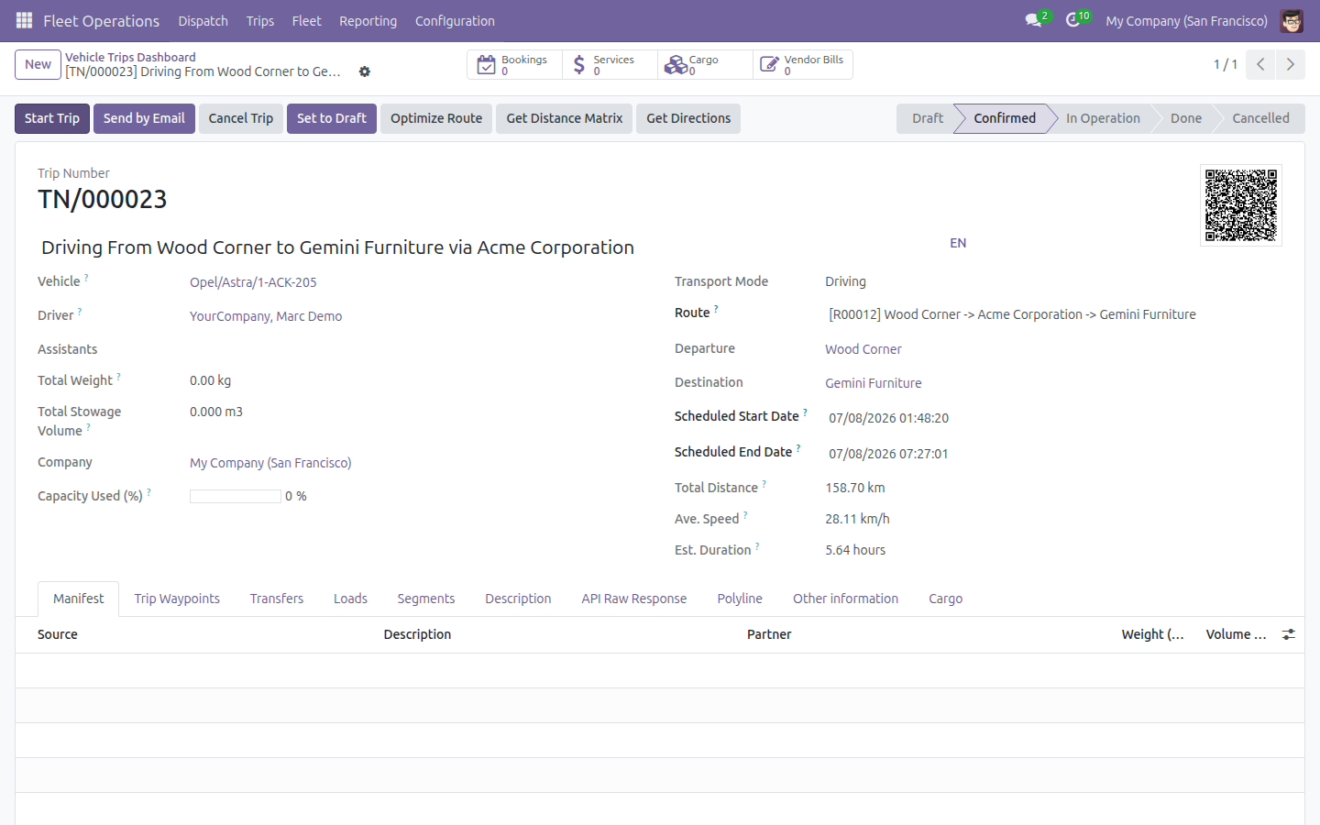This screenshot has height=825, width=1320.
Task: Open Services dollar smart button
Action: coord(610,64)
